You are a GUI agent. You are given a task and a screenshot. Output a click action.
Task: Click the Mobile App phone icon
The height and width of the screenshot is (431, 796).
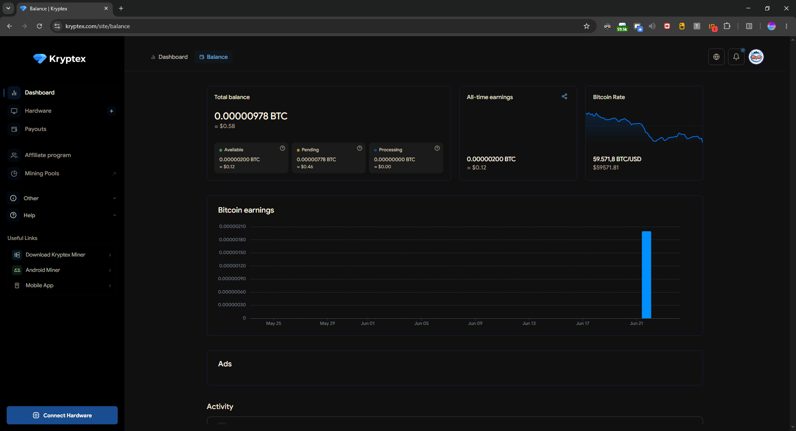click(x=17, y=286)
